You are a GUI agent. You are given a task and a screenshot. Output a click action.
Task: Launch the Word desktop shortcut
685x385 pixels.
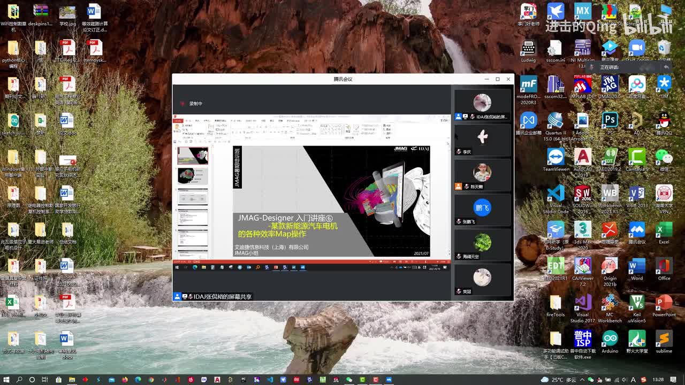pos(637,269)
